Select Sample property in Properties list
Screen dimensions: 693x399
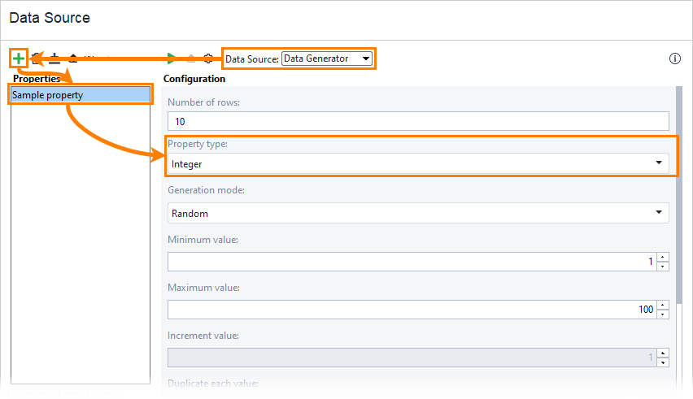81,95
